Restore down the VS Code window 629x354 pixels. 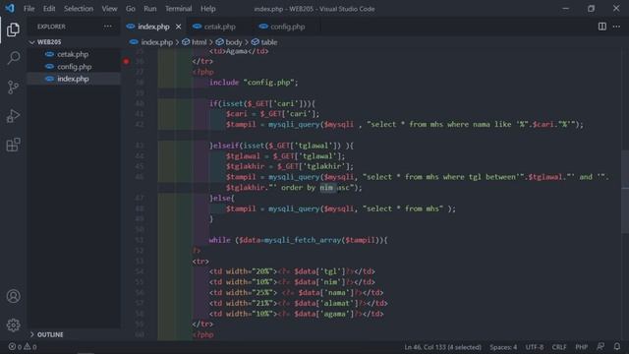click(591, 9)
